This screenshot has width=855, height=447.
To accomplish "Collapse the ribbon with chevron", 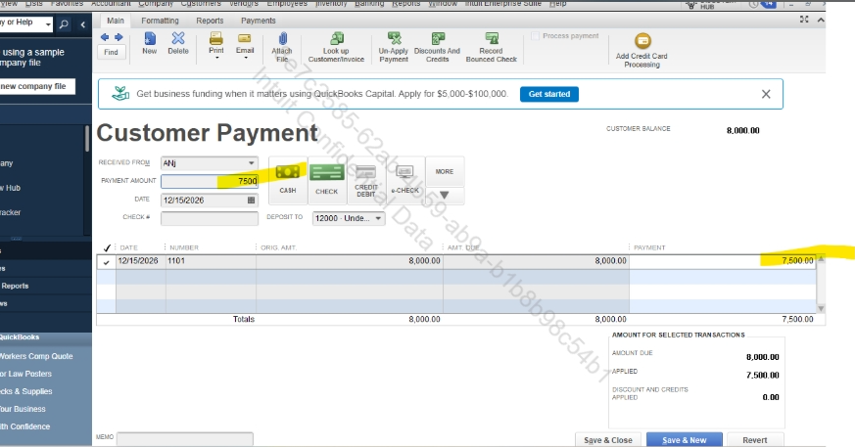I will click(x=820, y=21).
